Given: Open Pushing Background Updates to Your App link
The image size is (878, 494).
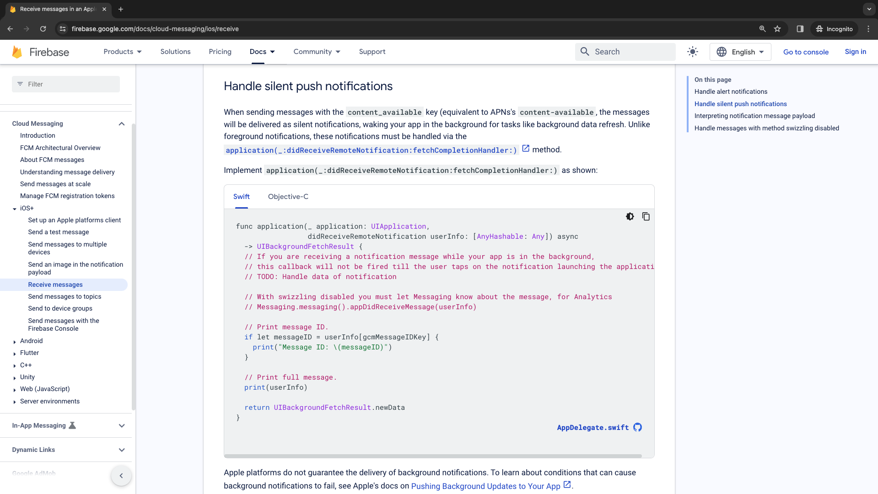Looking at the screenshot, I should point(485,486).
